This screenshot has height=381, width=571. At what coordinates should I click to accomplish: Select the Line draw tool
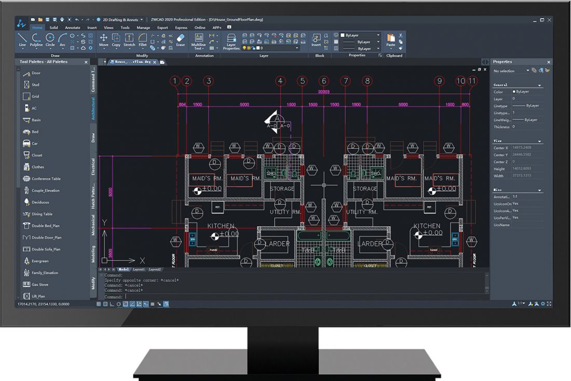(22, 39)
